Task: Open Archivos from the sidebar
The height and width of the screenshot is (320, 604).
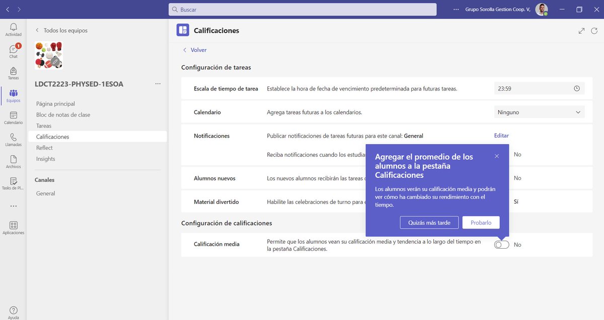Action: (14, 159)
